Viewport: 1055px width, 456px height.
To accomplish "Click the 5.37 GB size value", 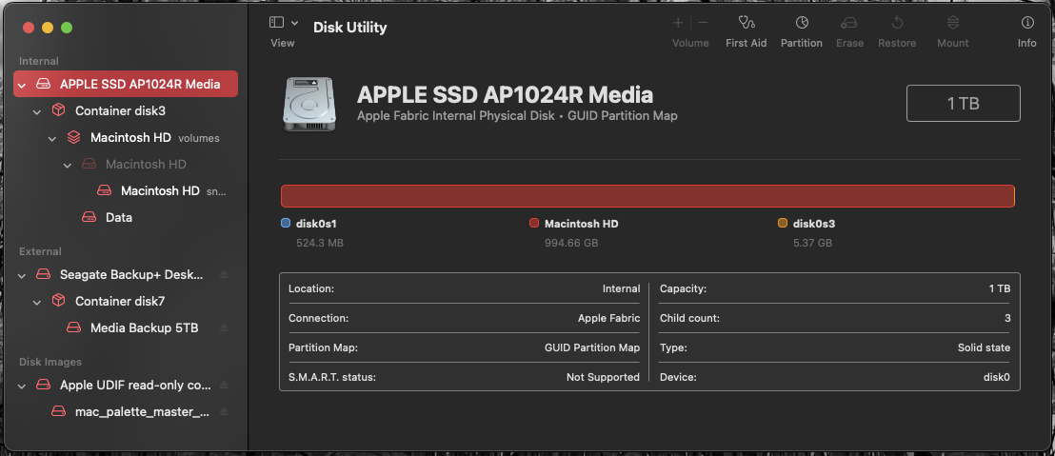I will tap(813, 242).
